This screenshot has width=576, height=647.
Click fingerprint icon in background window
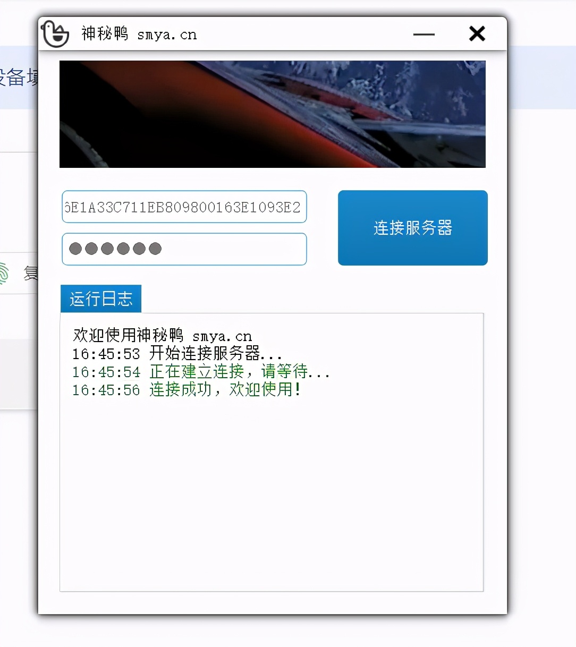(x=3, y=274)
